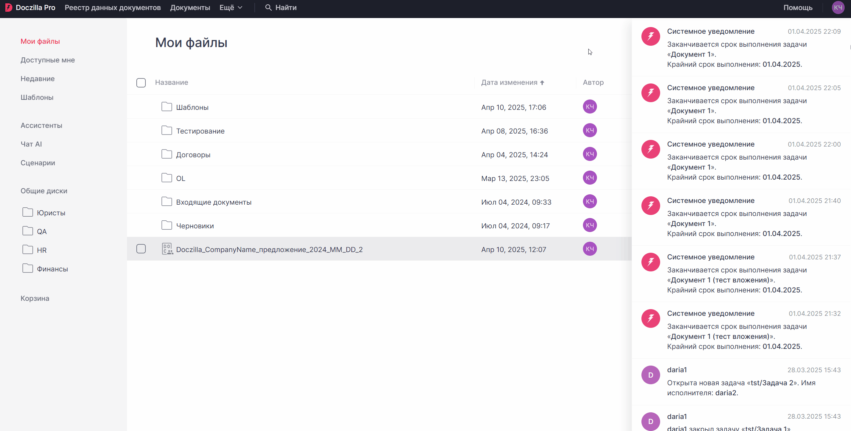The width and height of the screenshot is (851, 431).
Task: Click the Doczilla Pro logo icon
Action: (9, 7)
